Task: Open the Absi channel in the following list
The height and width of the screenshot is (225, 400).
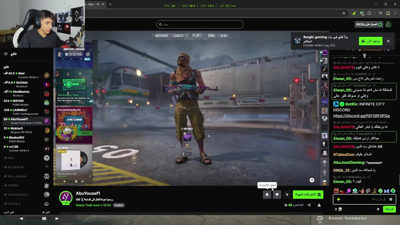Action: (26, 75)
